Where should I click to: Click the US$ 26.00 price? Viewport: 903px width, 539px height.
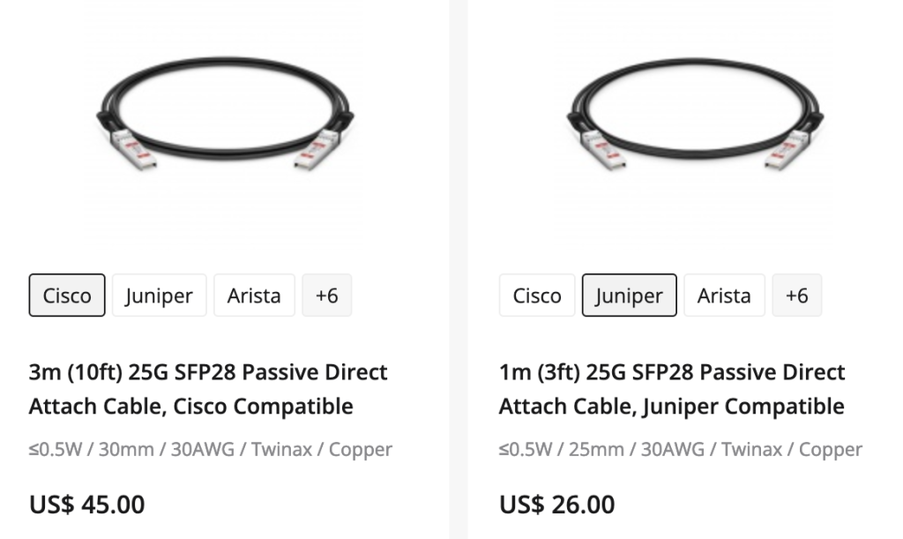click(556, 505)
